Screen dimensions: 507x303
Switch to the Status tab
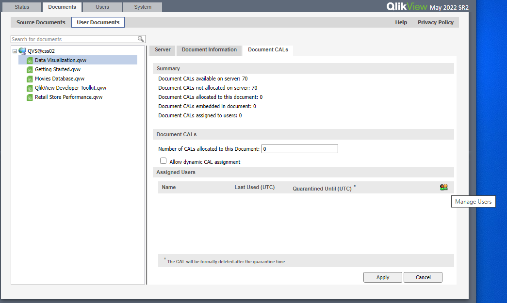[x=22, y=7]
